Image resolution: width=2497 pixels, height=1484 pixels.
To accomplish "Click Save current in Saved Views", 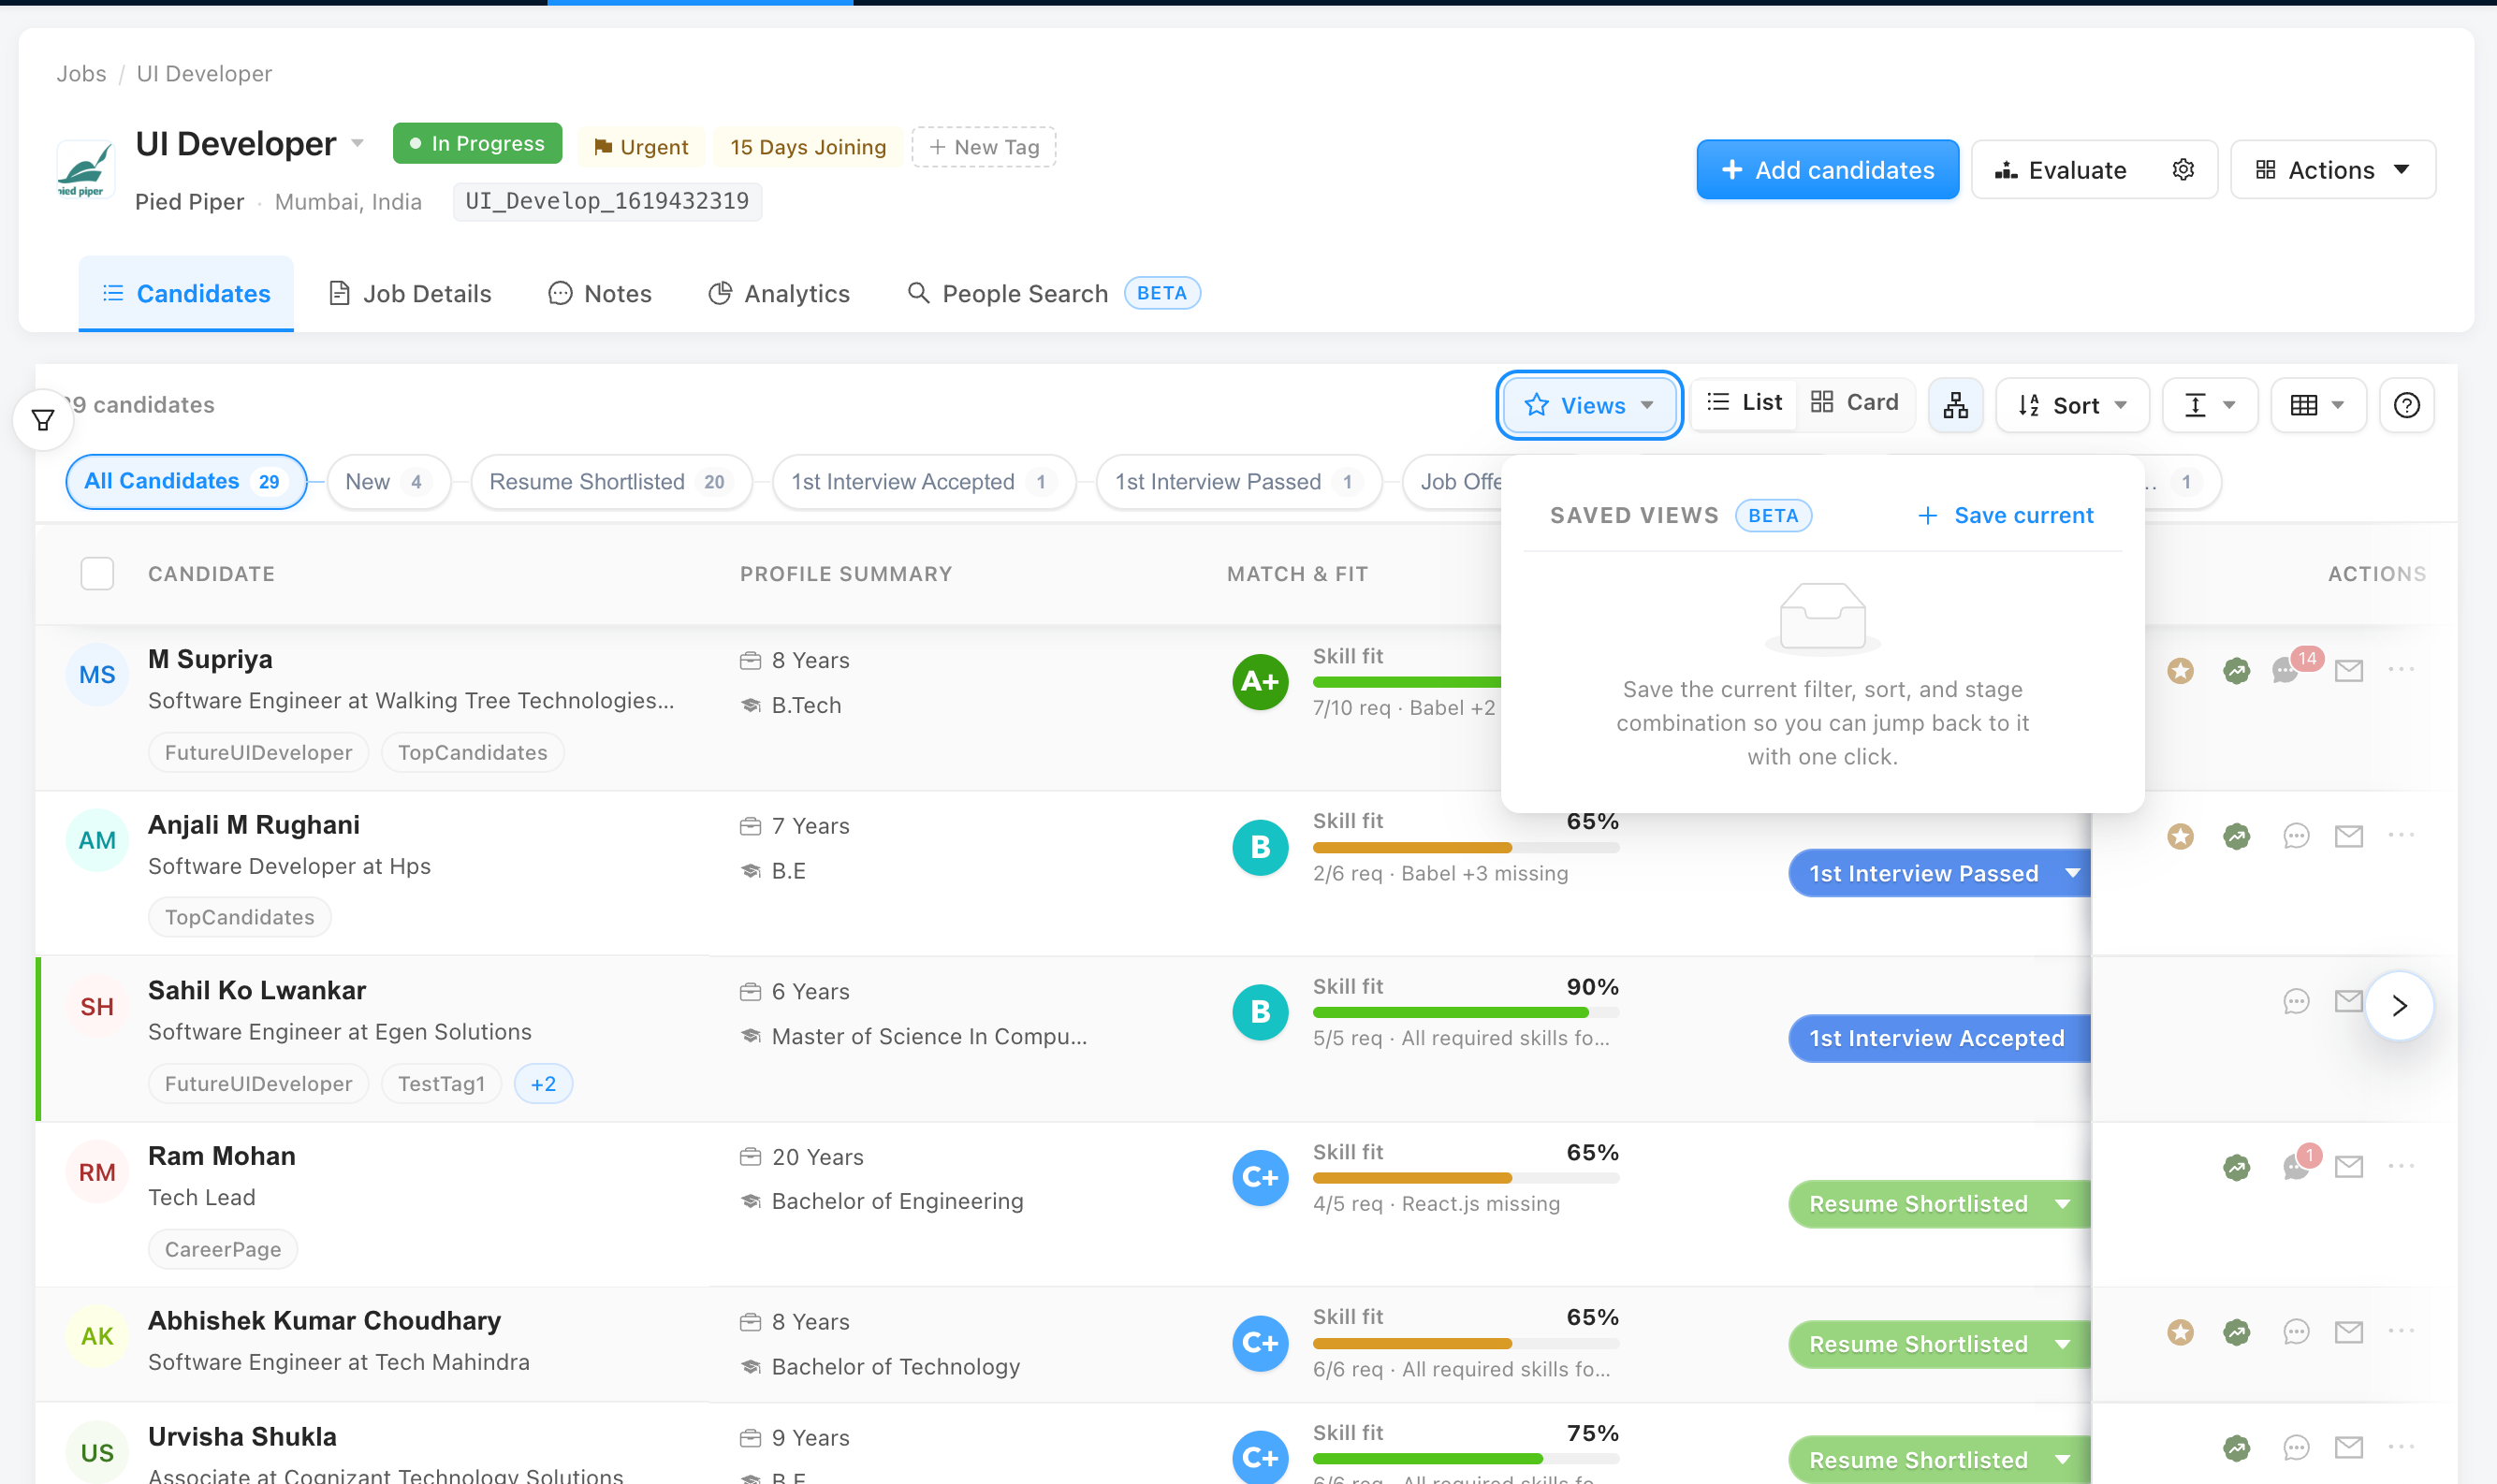I will (2005, 515).
